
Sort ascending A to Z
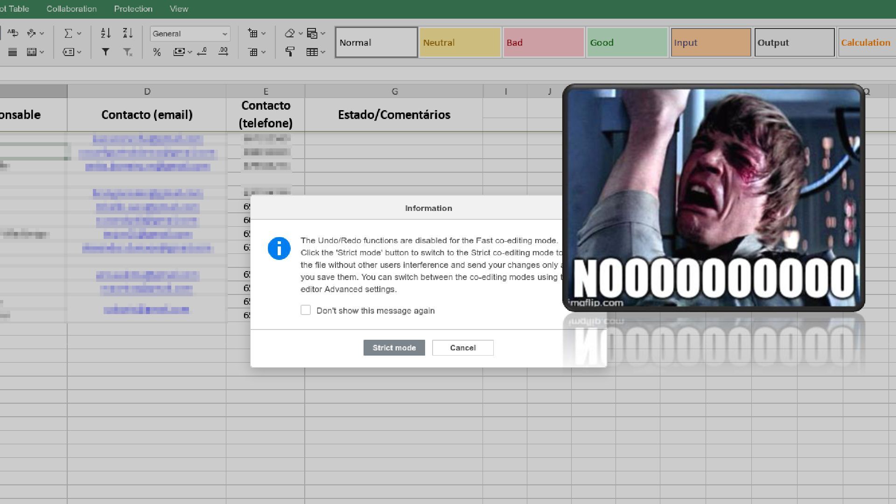106,33
